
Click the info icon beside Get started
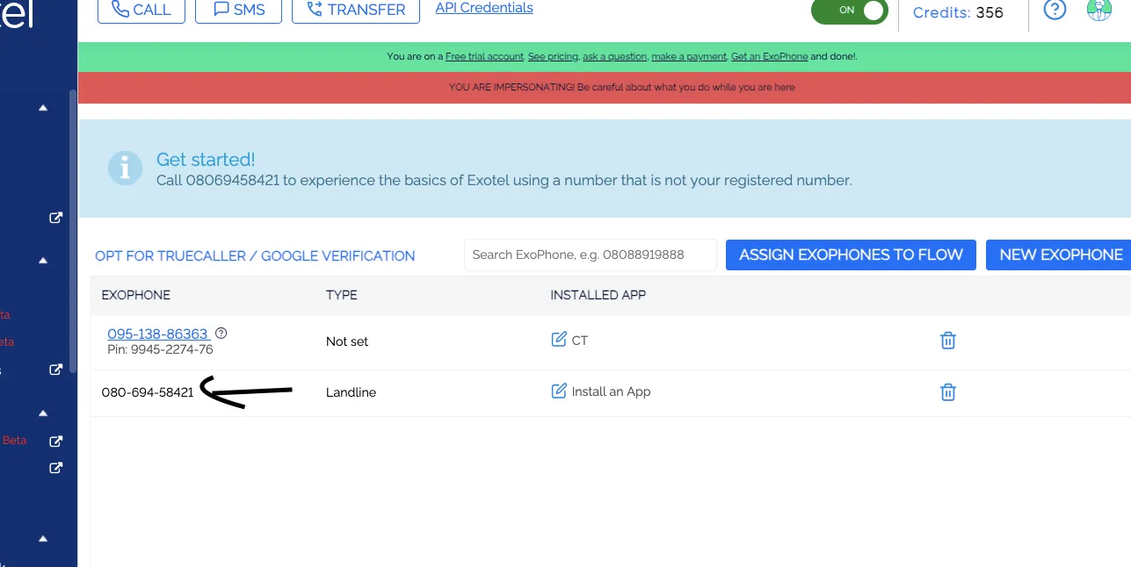tap(125, 168)
